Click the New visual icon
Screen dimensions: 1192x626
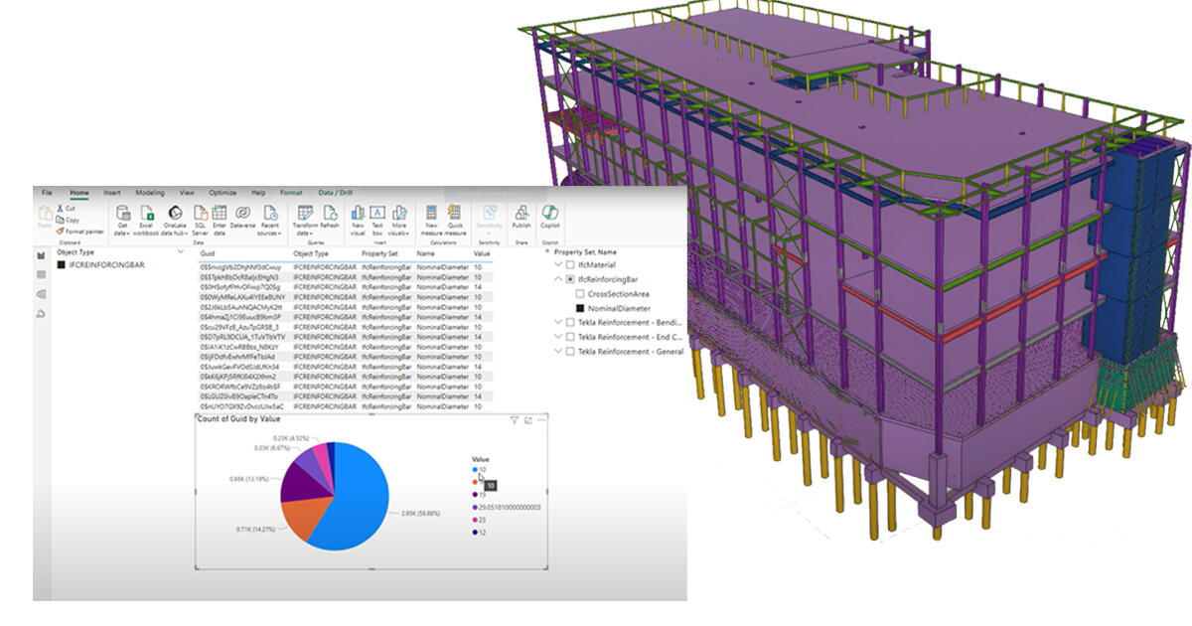coord(359,211)
